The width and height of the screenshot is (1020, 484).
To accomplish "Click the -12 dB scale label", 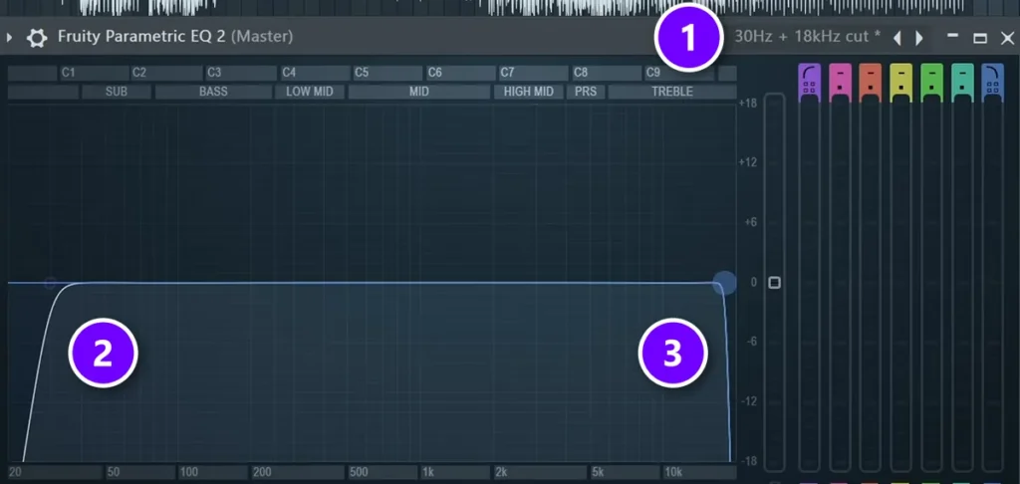I will 749,401.
